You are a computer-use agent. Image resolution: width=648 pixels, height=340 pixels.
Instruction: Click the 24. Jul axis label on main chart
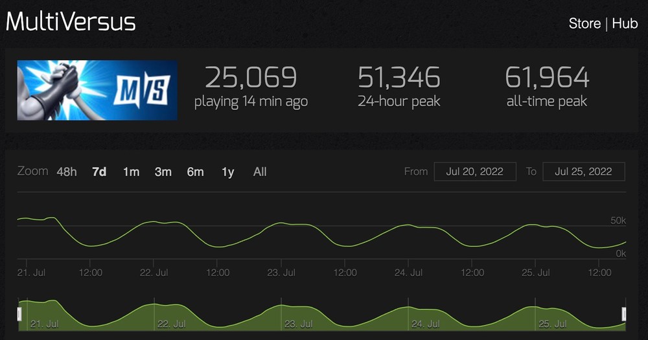coord(408,273)
